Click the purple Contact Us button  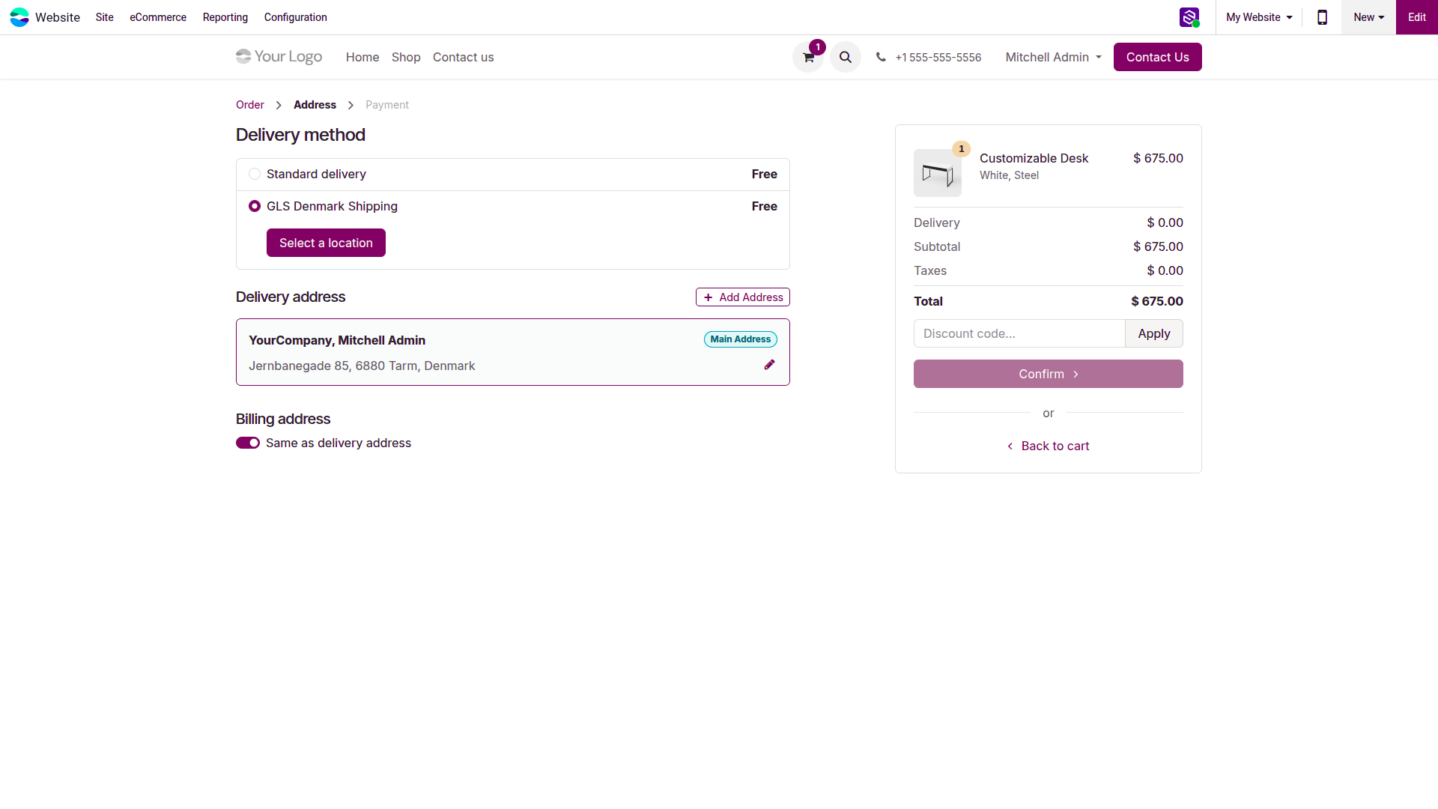point(1158,57)
